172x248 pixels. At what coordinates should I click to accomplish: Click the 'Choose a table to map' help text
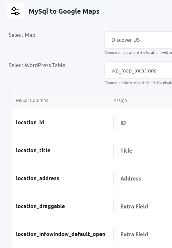coord(138,83)
